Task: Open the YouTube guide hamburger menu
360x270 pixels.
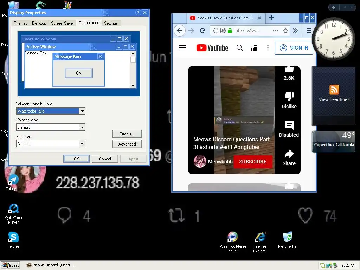Action: (182, 48)
